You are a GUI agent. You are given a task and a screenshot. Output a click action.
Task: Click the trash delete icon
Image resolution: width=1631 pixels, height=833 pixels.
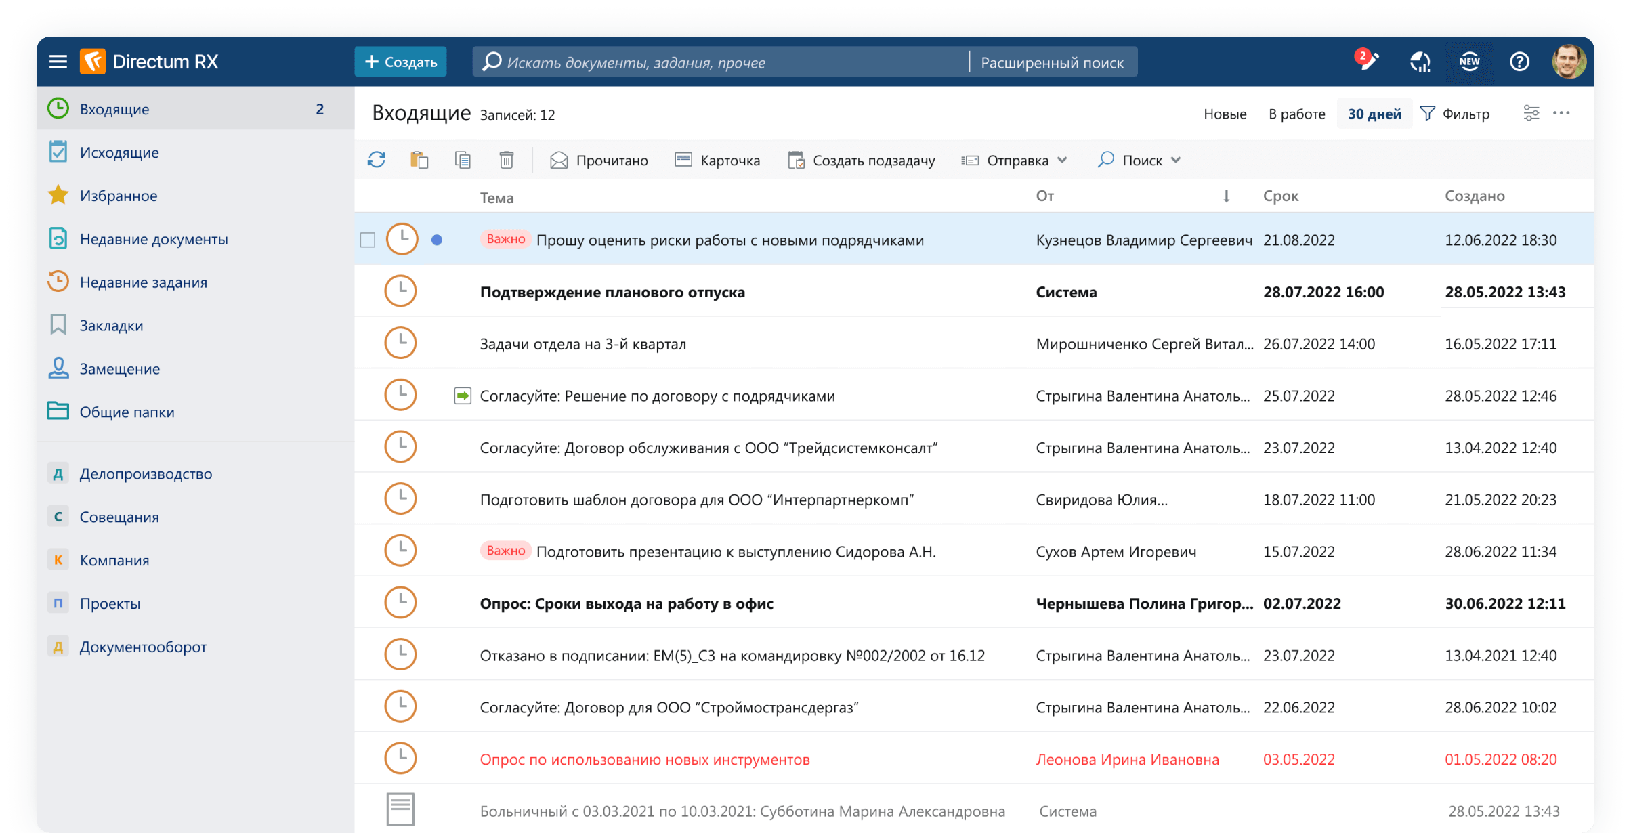point(506,160)
